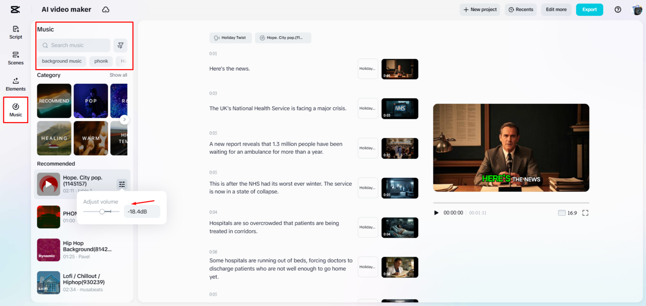
Task: Open the Elements panel
Action: [15, 84]
